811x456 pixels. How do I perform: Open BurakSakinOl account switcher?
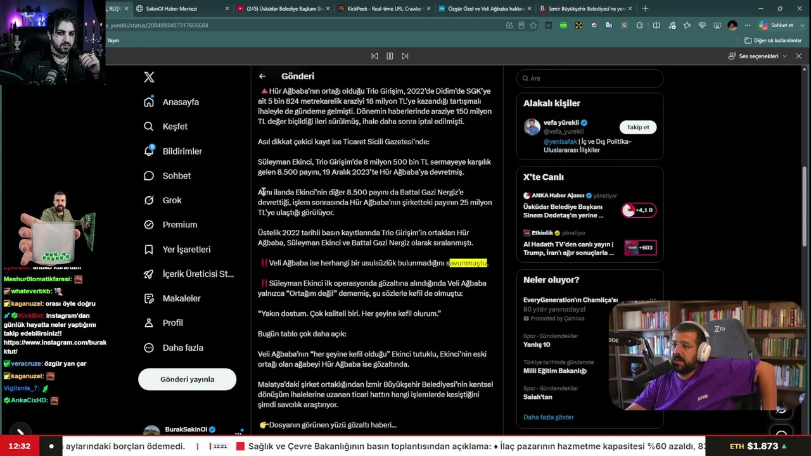point(193,431)
